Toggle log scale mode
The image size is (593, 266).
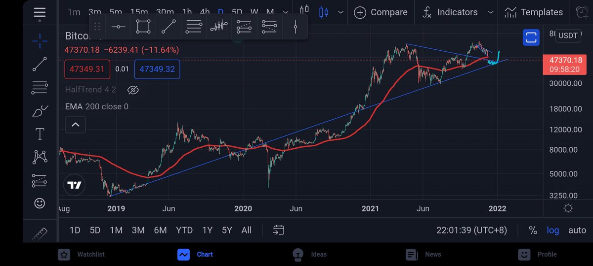coord(553,230)
